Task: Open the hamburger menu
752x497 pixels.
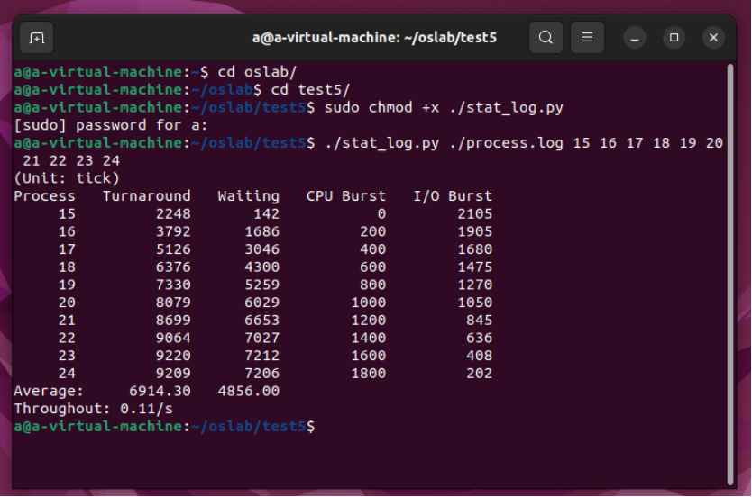Action: [587, 37]
